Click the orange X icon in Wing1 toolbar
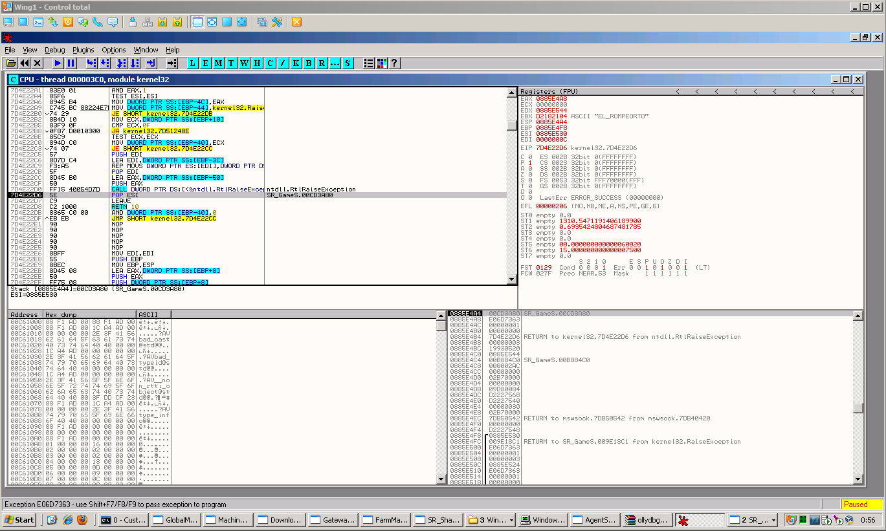 tap(296, 21)
